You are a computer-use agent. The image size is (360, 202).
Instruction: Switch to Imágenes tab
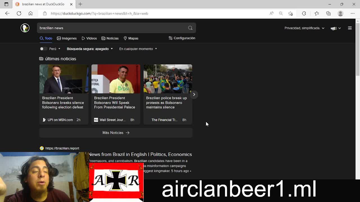tap(67, 38)
